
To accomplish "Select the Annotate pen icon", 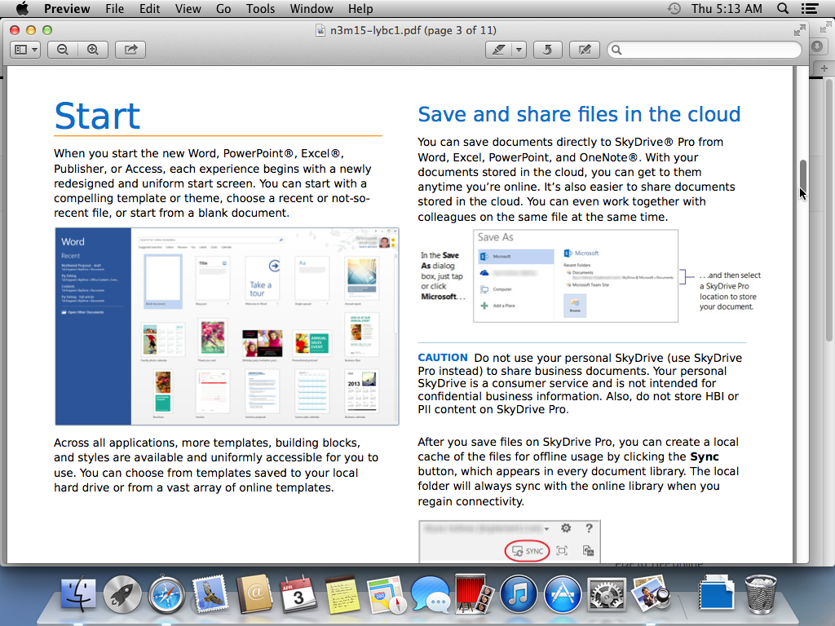I will (x=500, y=50).
